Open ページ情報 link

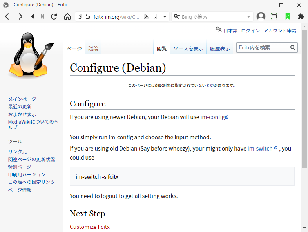20,190
